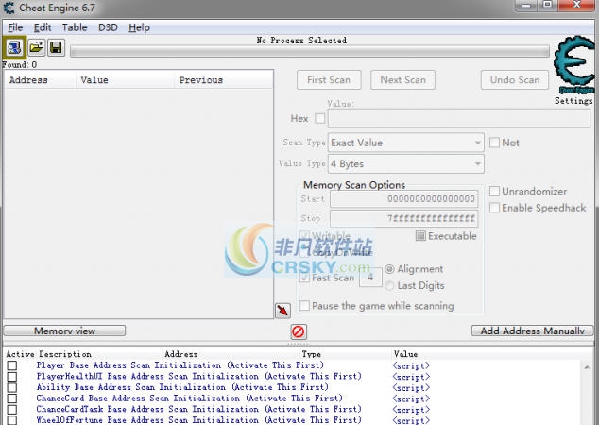Expand the Scan Type dropdown
The height and width of the screenshot is (425, 599).
405,143
